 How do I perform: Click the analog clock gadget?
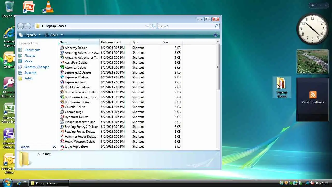pos(312,29)
